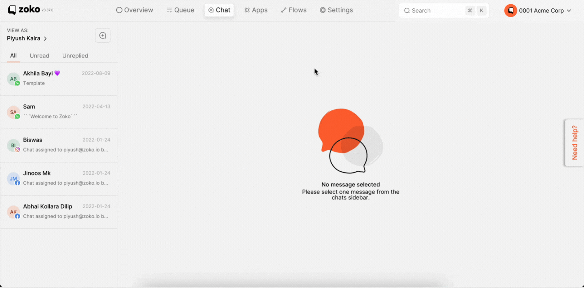This screenshot has width=584, height=288.
Task: Click the Template preview under Akhila Bayi
Action: pos(34,83)
